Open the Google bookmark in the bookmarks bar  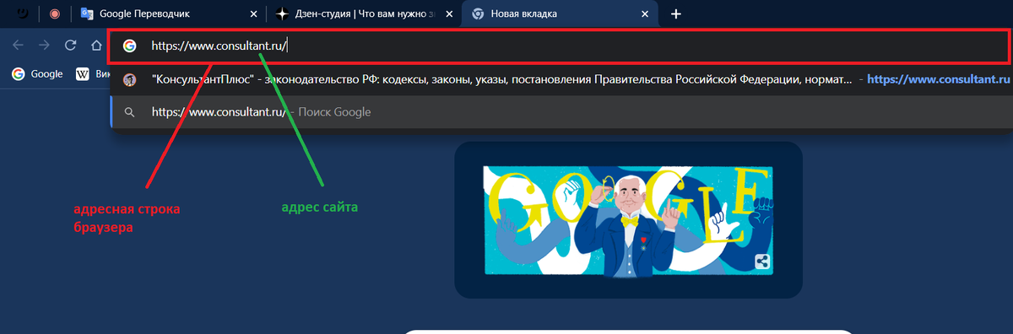coord(37,73)
